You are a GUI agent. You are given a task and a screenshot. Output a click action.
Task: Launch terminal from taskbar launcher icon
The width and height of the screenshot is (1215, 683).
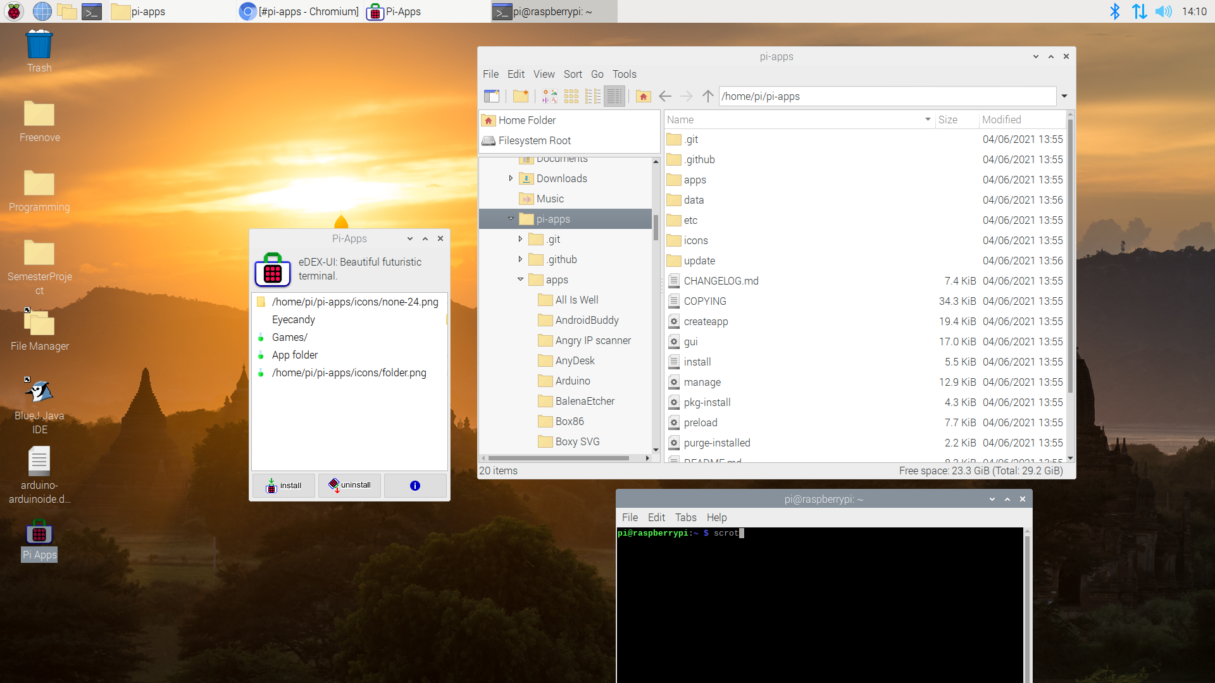pyautogui.click(x=92, y=11)
